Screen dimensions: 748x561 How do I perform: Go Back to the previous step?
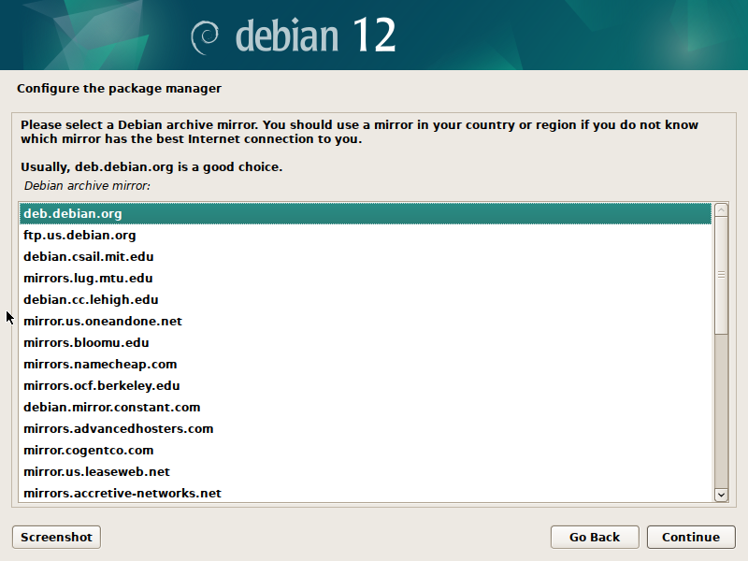595,537
